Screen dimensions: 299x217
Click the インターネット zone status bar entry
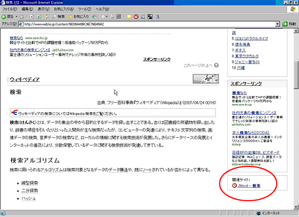(268, 213)
